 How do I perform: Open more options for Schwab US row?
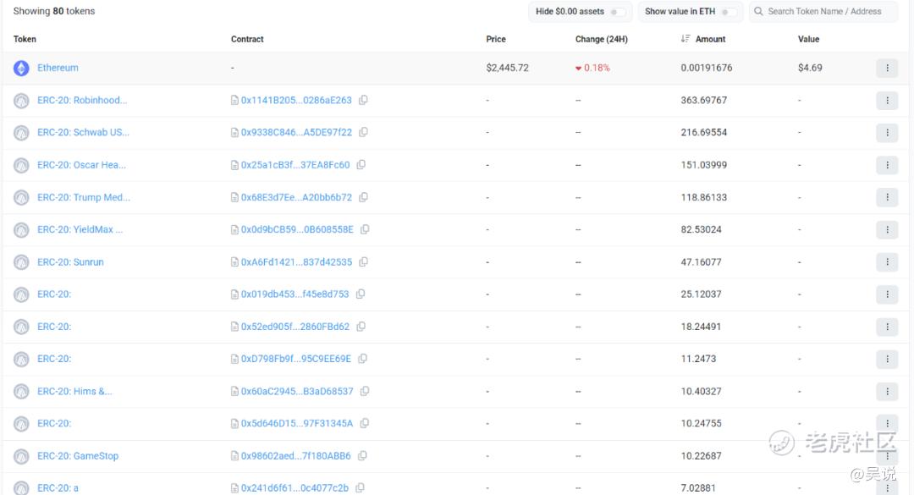tap(887, 133)
